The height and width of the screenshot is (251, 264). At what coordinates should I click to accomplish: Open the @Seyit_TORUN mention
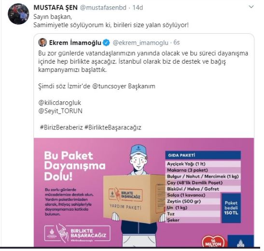point(60,111)
